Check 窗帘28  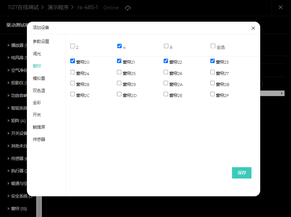click(x=73, y=83)
